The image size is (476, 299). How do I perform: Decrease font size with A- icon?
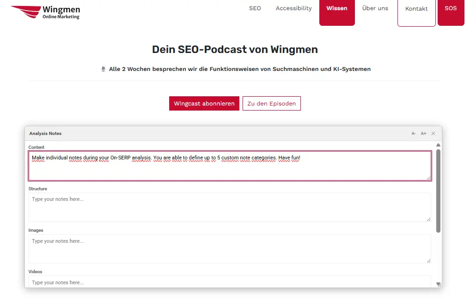click(414, 134)
